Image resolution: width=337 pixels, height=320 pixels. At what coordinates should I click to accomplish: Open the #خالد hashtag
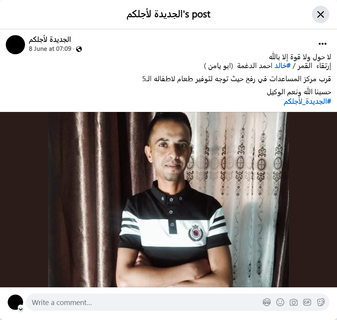click(x=282, y=66)
